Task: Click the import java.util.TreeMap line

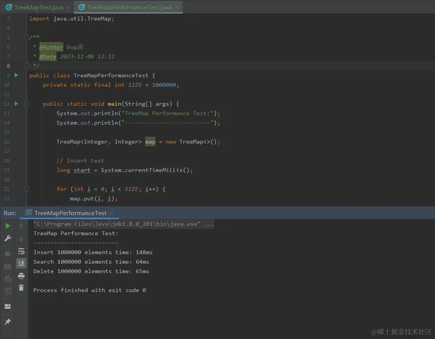Action: (72, 19)
